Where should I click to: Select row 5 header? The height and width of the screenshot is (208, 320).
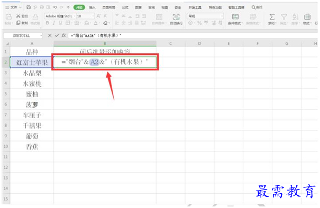click(x=6, y=94)
